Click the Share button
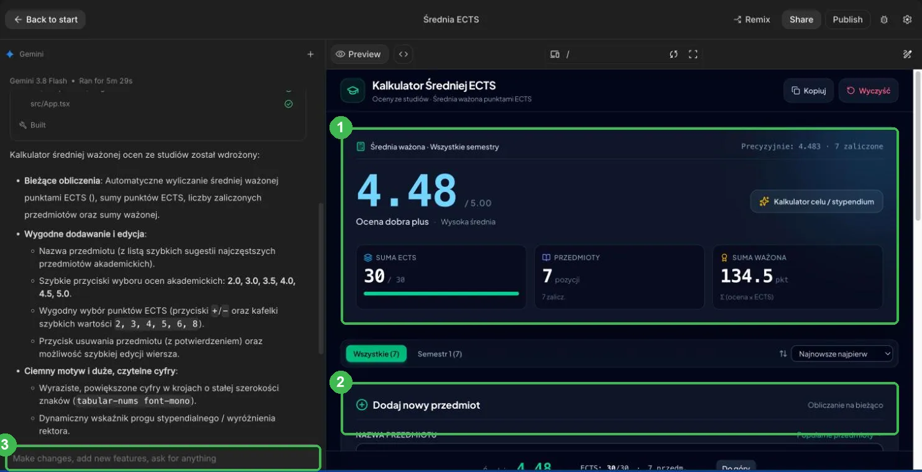This screenshot has height=472, width=922. (x=801, y=19)
